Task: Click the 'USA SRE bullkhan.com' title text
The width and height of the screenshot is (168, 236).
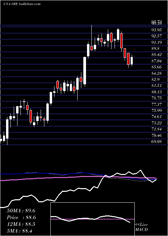Action: click(22, 4)
